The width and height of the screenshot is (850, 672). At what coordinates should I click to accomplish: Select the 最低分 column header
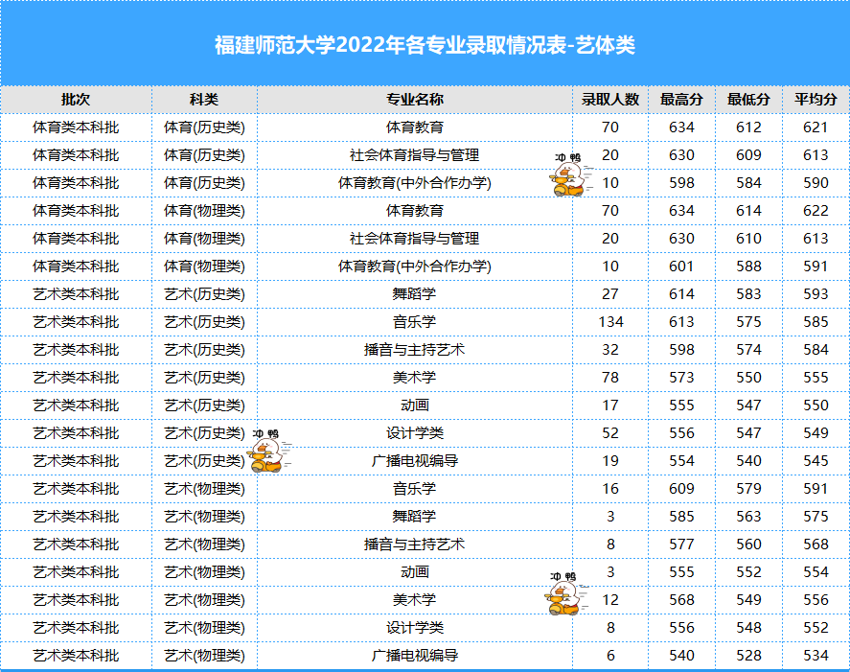point(748,100)
